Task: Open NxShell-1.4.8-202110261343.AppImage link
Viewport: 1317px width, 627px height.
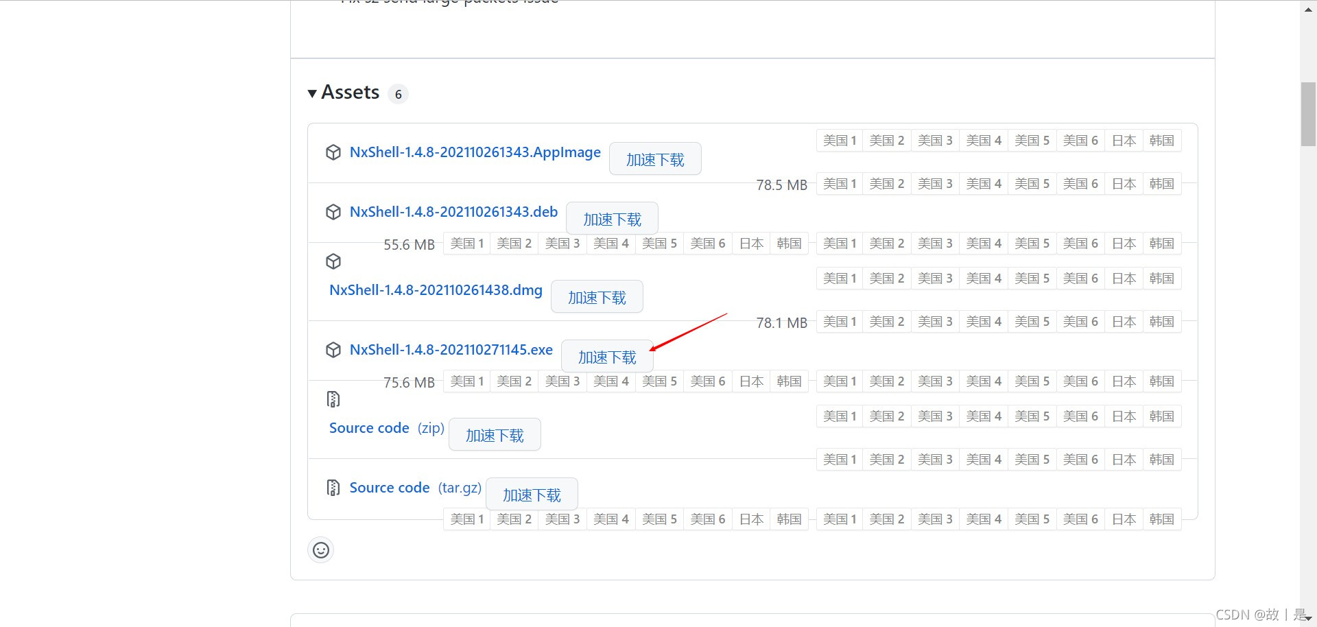Action: pos(475,152)
